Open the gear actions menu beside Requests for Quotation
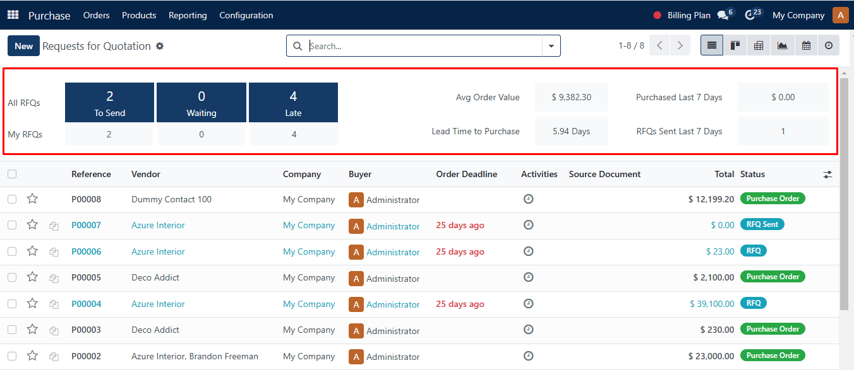The image size is (854, 370). pyautogui.click(x=160, y=46)
